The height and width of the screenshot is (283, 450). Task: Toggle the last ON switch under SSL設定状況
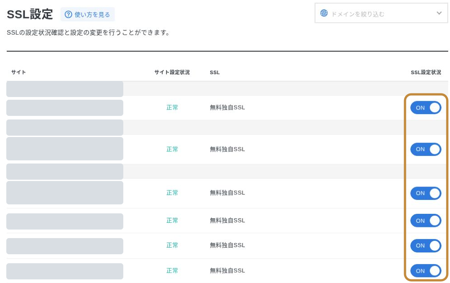tap(426, 271)
